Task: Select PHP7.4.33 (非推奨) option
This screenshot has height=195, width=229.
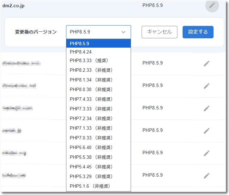Action: point(98,99)
